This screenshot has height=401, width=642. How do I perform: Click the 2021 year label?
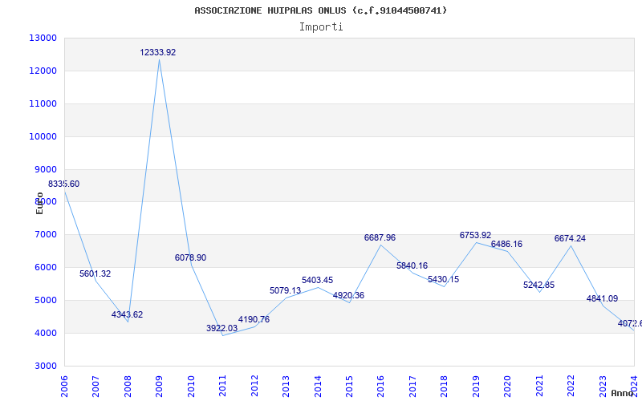(x=539, y=387)
